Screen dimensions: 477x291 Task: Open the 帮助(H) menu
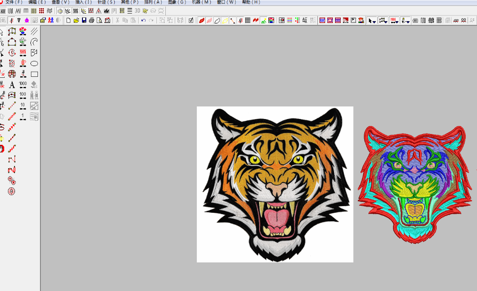coord(251,2)
